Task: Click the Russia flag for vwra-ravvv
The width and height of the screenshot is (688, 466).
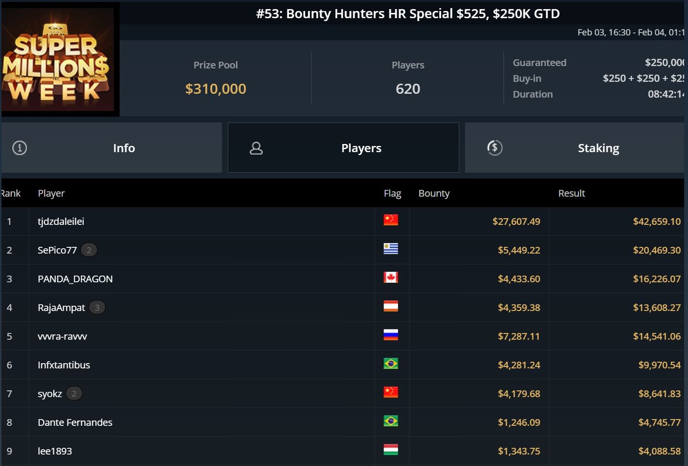Action: coord(390,335)
